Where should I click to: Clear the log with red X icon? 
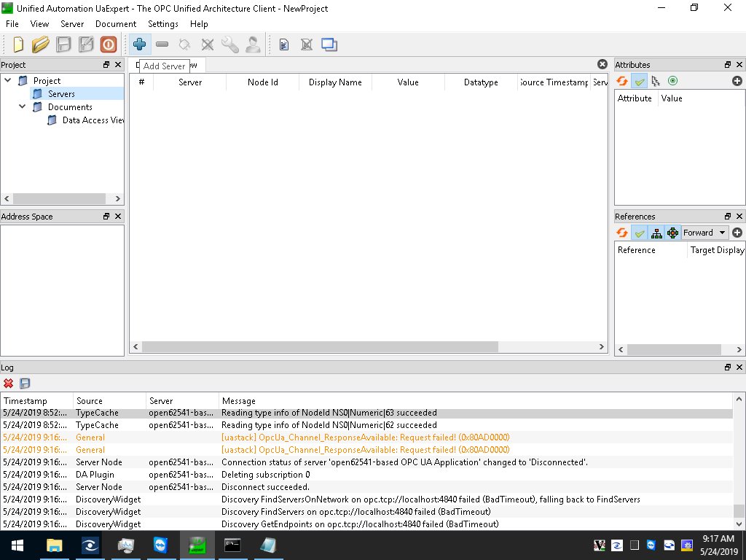[x=8, y=384]
